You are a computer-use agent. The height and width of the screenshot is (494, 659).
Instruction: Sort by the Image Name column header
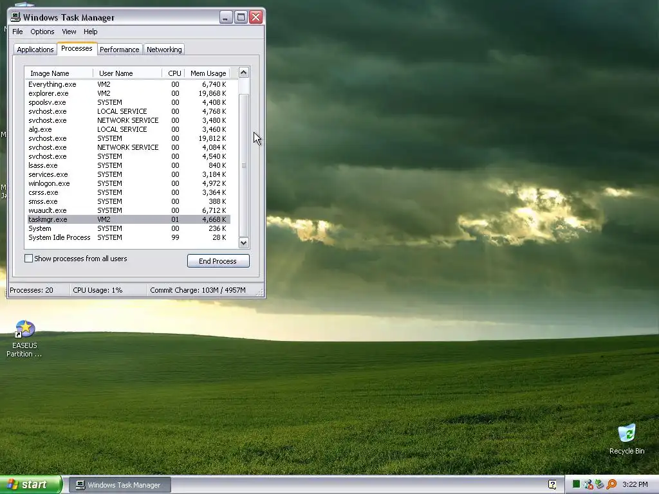point(59,73)
